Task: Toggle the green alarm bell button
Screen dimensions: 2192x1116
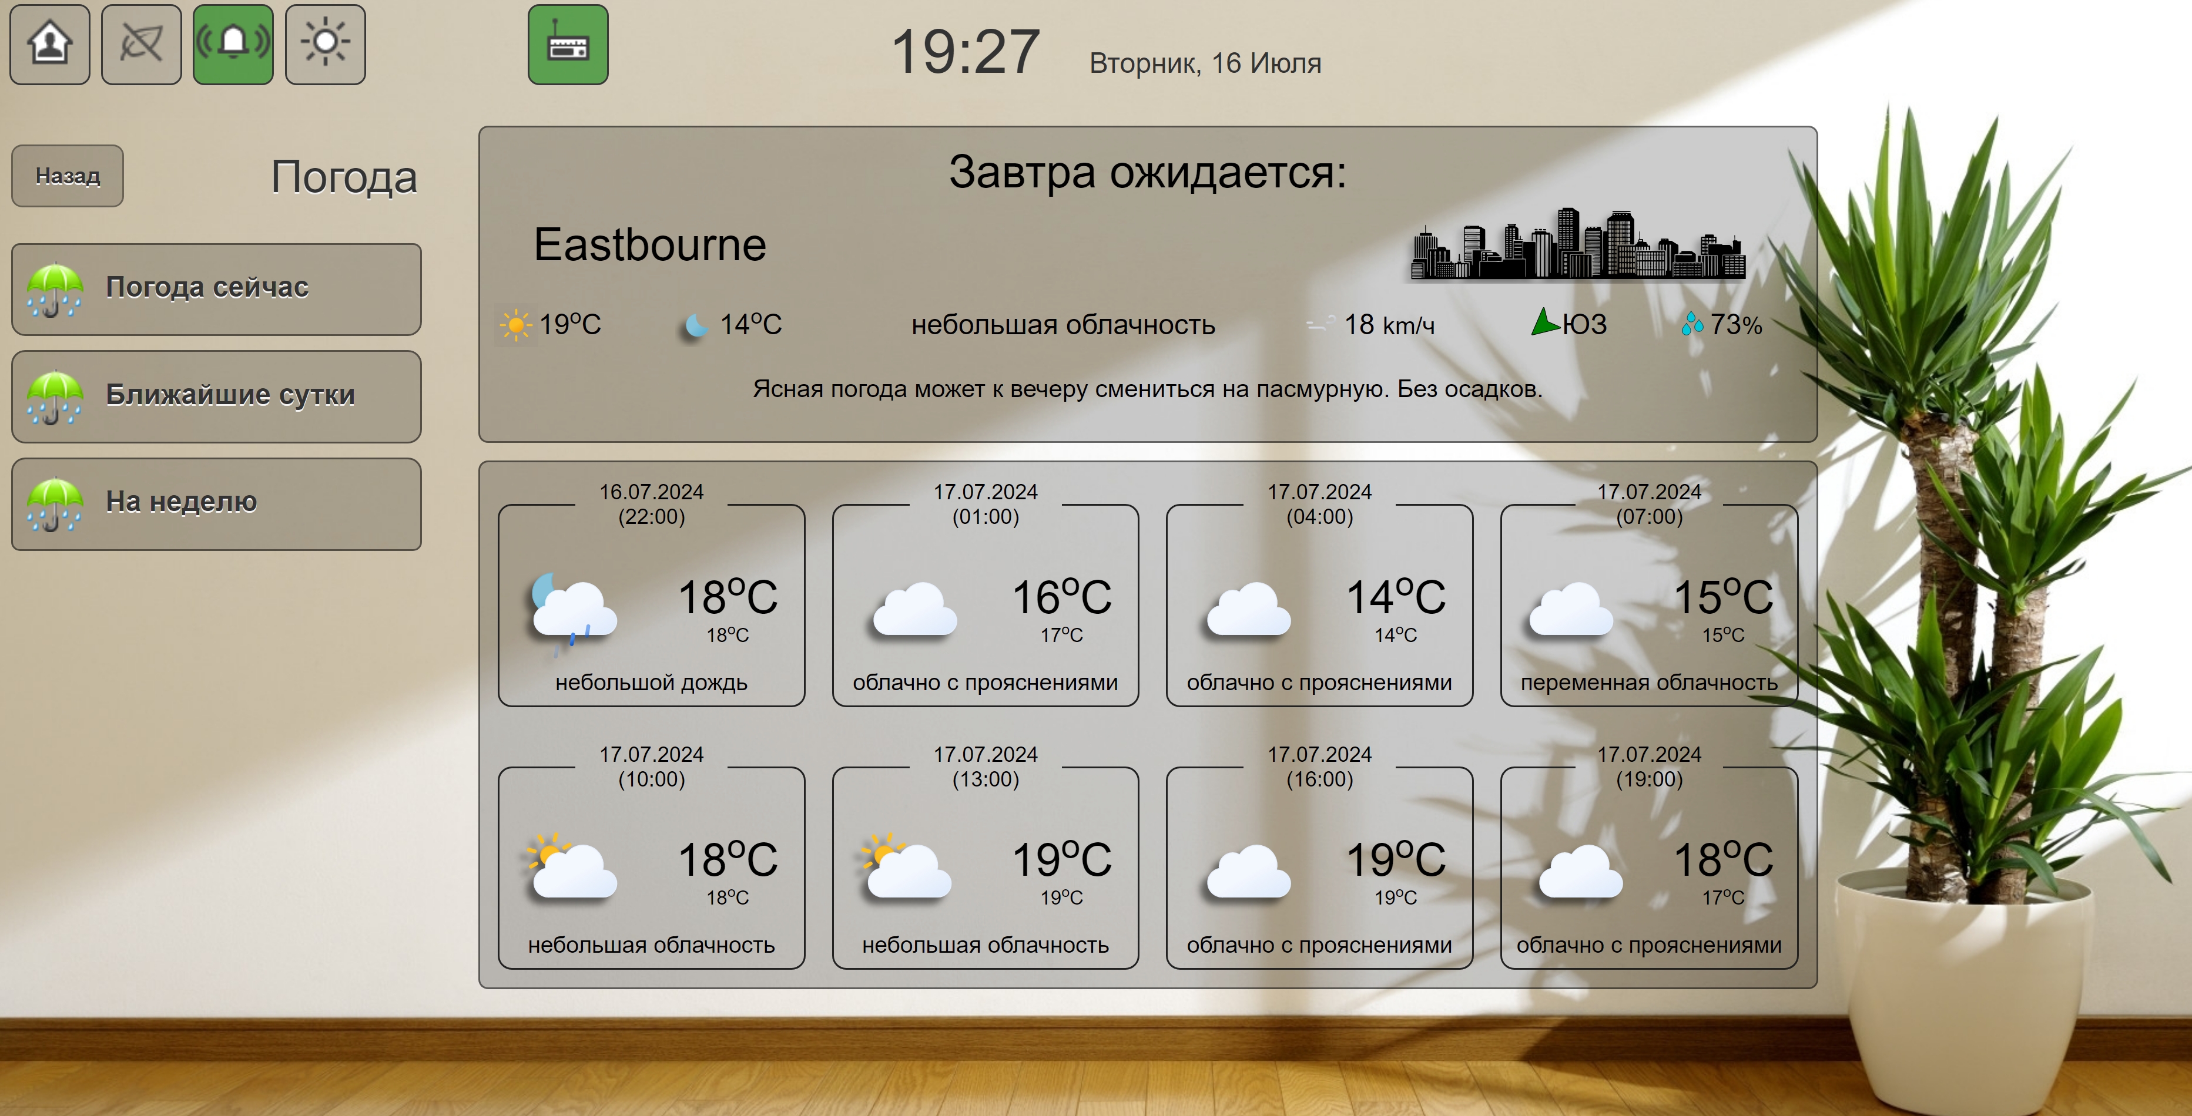Action: pos(233,44)
